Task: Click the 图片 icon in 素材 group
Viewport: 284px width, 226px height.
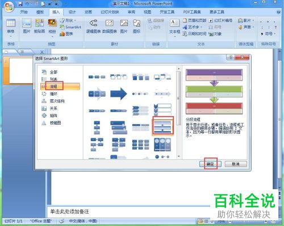Action: pyautogui.click(x=124, y=26)
